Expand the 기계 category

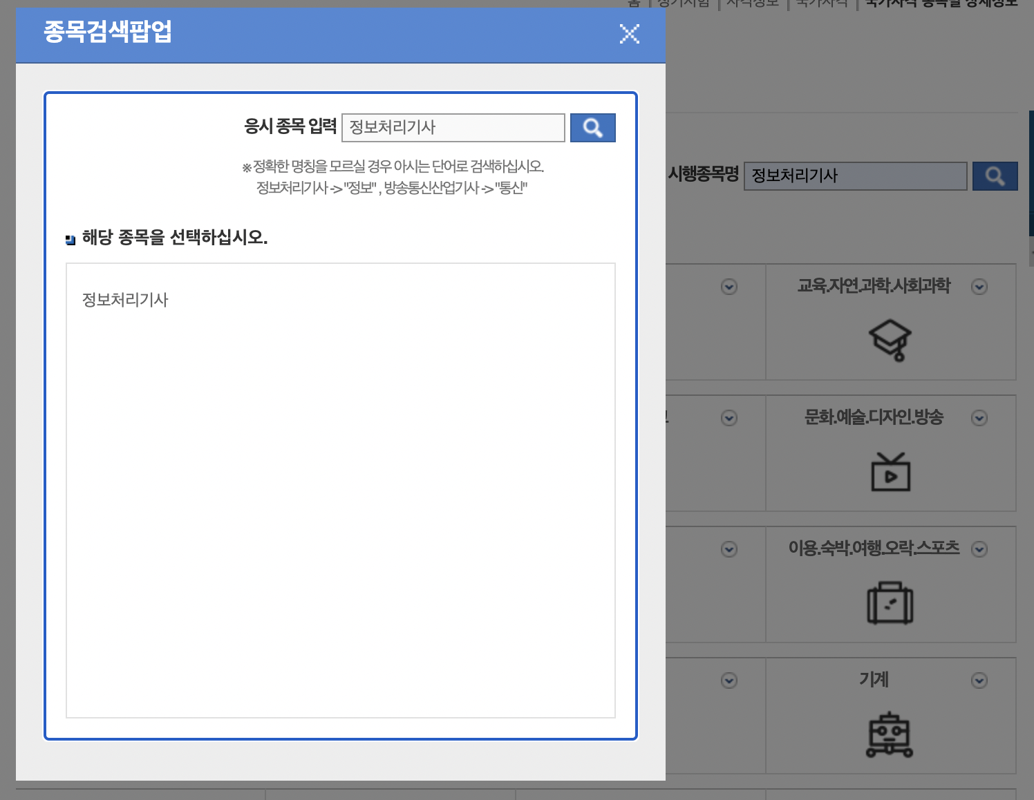click(x=979, y=680)
